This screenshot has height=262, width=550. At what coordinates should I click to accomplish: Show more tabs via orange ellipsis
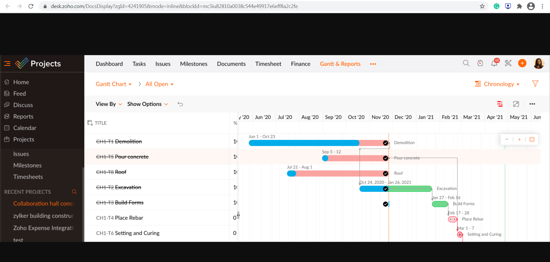pos(373,64)
